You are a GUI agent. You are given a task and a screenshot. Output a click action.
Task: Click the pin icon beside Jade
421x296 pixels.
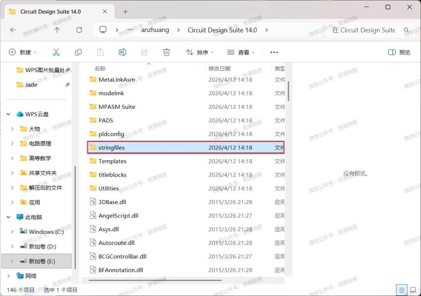67,85
